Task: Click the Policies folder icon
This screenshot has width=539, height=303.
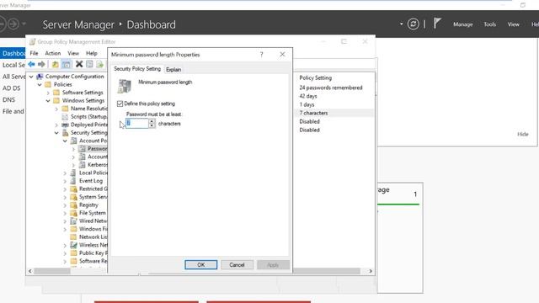Action: coord(48,84)
